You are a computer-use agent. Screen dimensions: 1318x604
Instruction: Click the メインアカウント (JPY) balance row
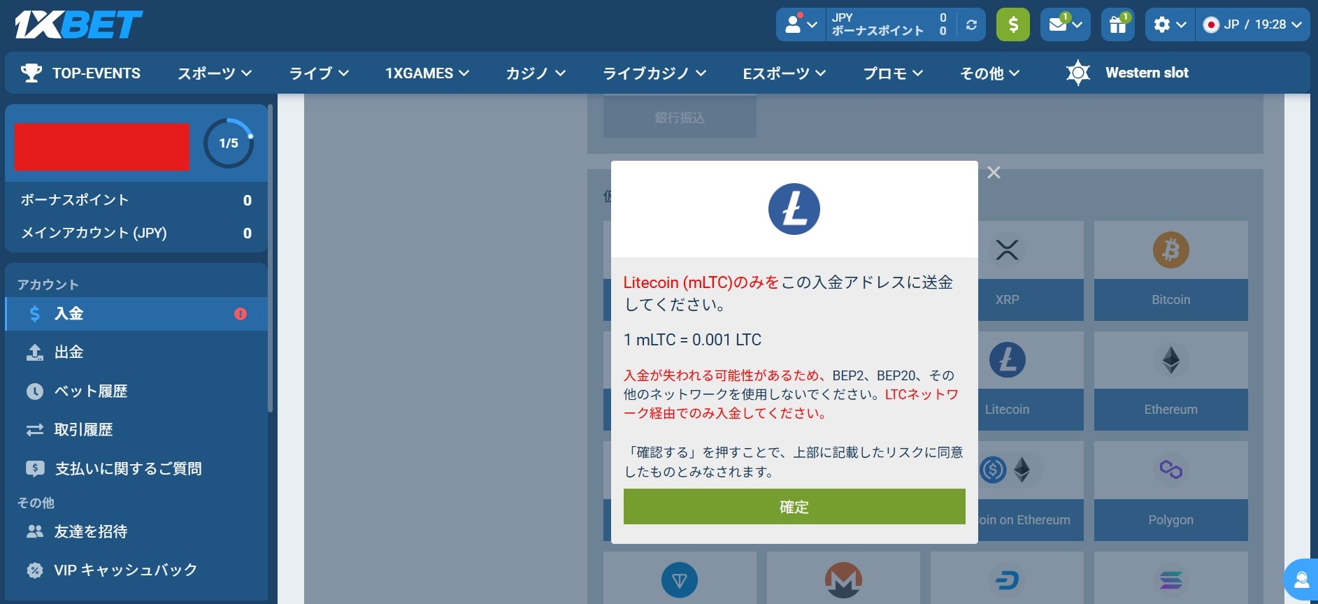136,233
